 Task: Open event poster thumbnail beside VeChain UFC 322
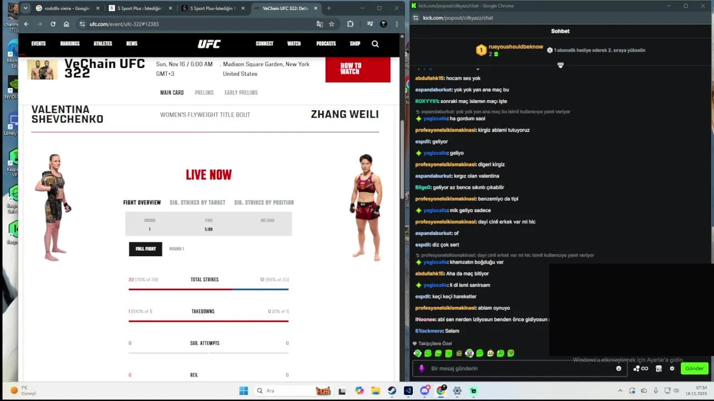[x=42, y=70]
